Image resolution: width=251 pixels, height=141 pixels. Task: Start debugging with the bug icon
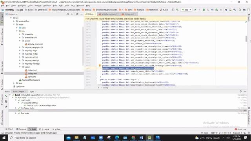(x=204, y=10)
